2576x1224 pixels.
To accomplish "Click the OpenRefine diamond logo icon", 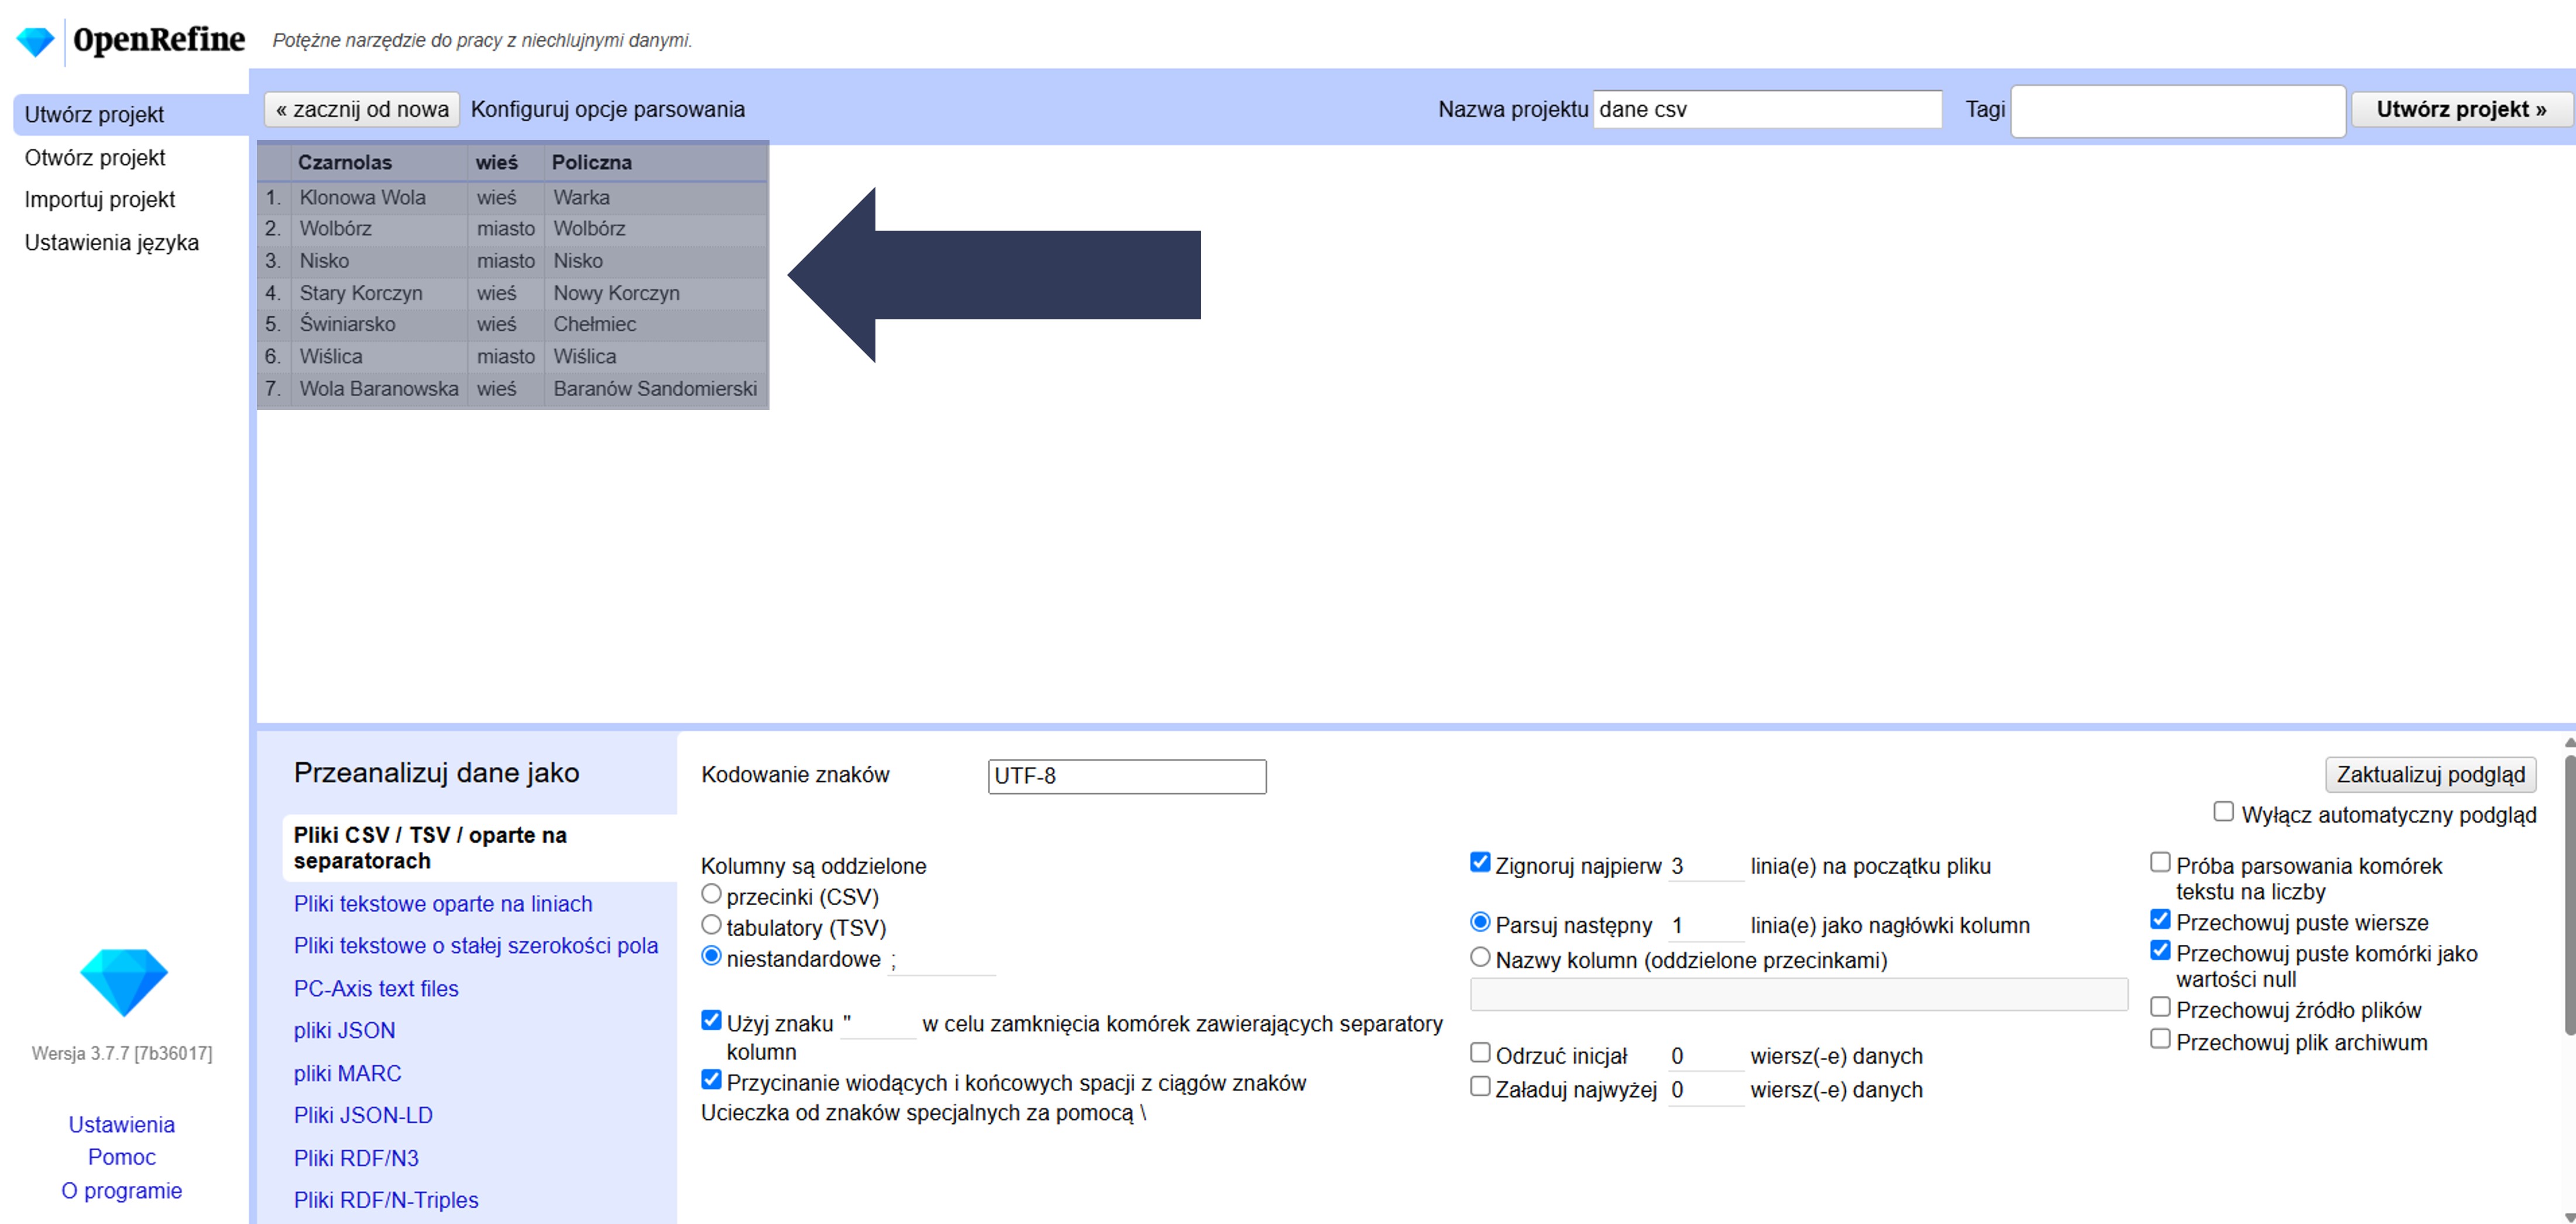I will [36, 41].
